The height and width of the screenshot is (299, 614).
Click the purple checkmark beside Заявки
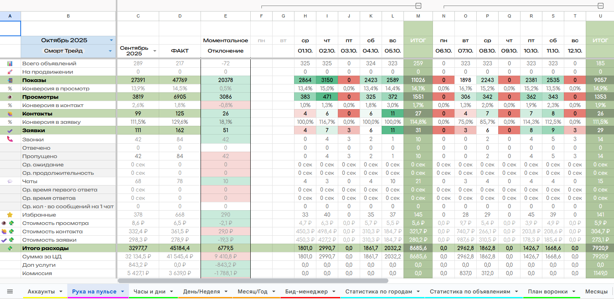click(10, 131)
